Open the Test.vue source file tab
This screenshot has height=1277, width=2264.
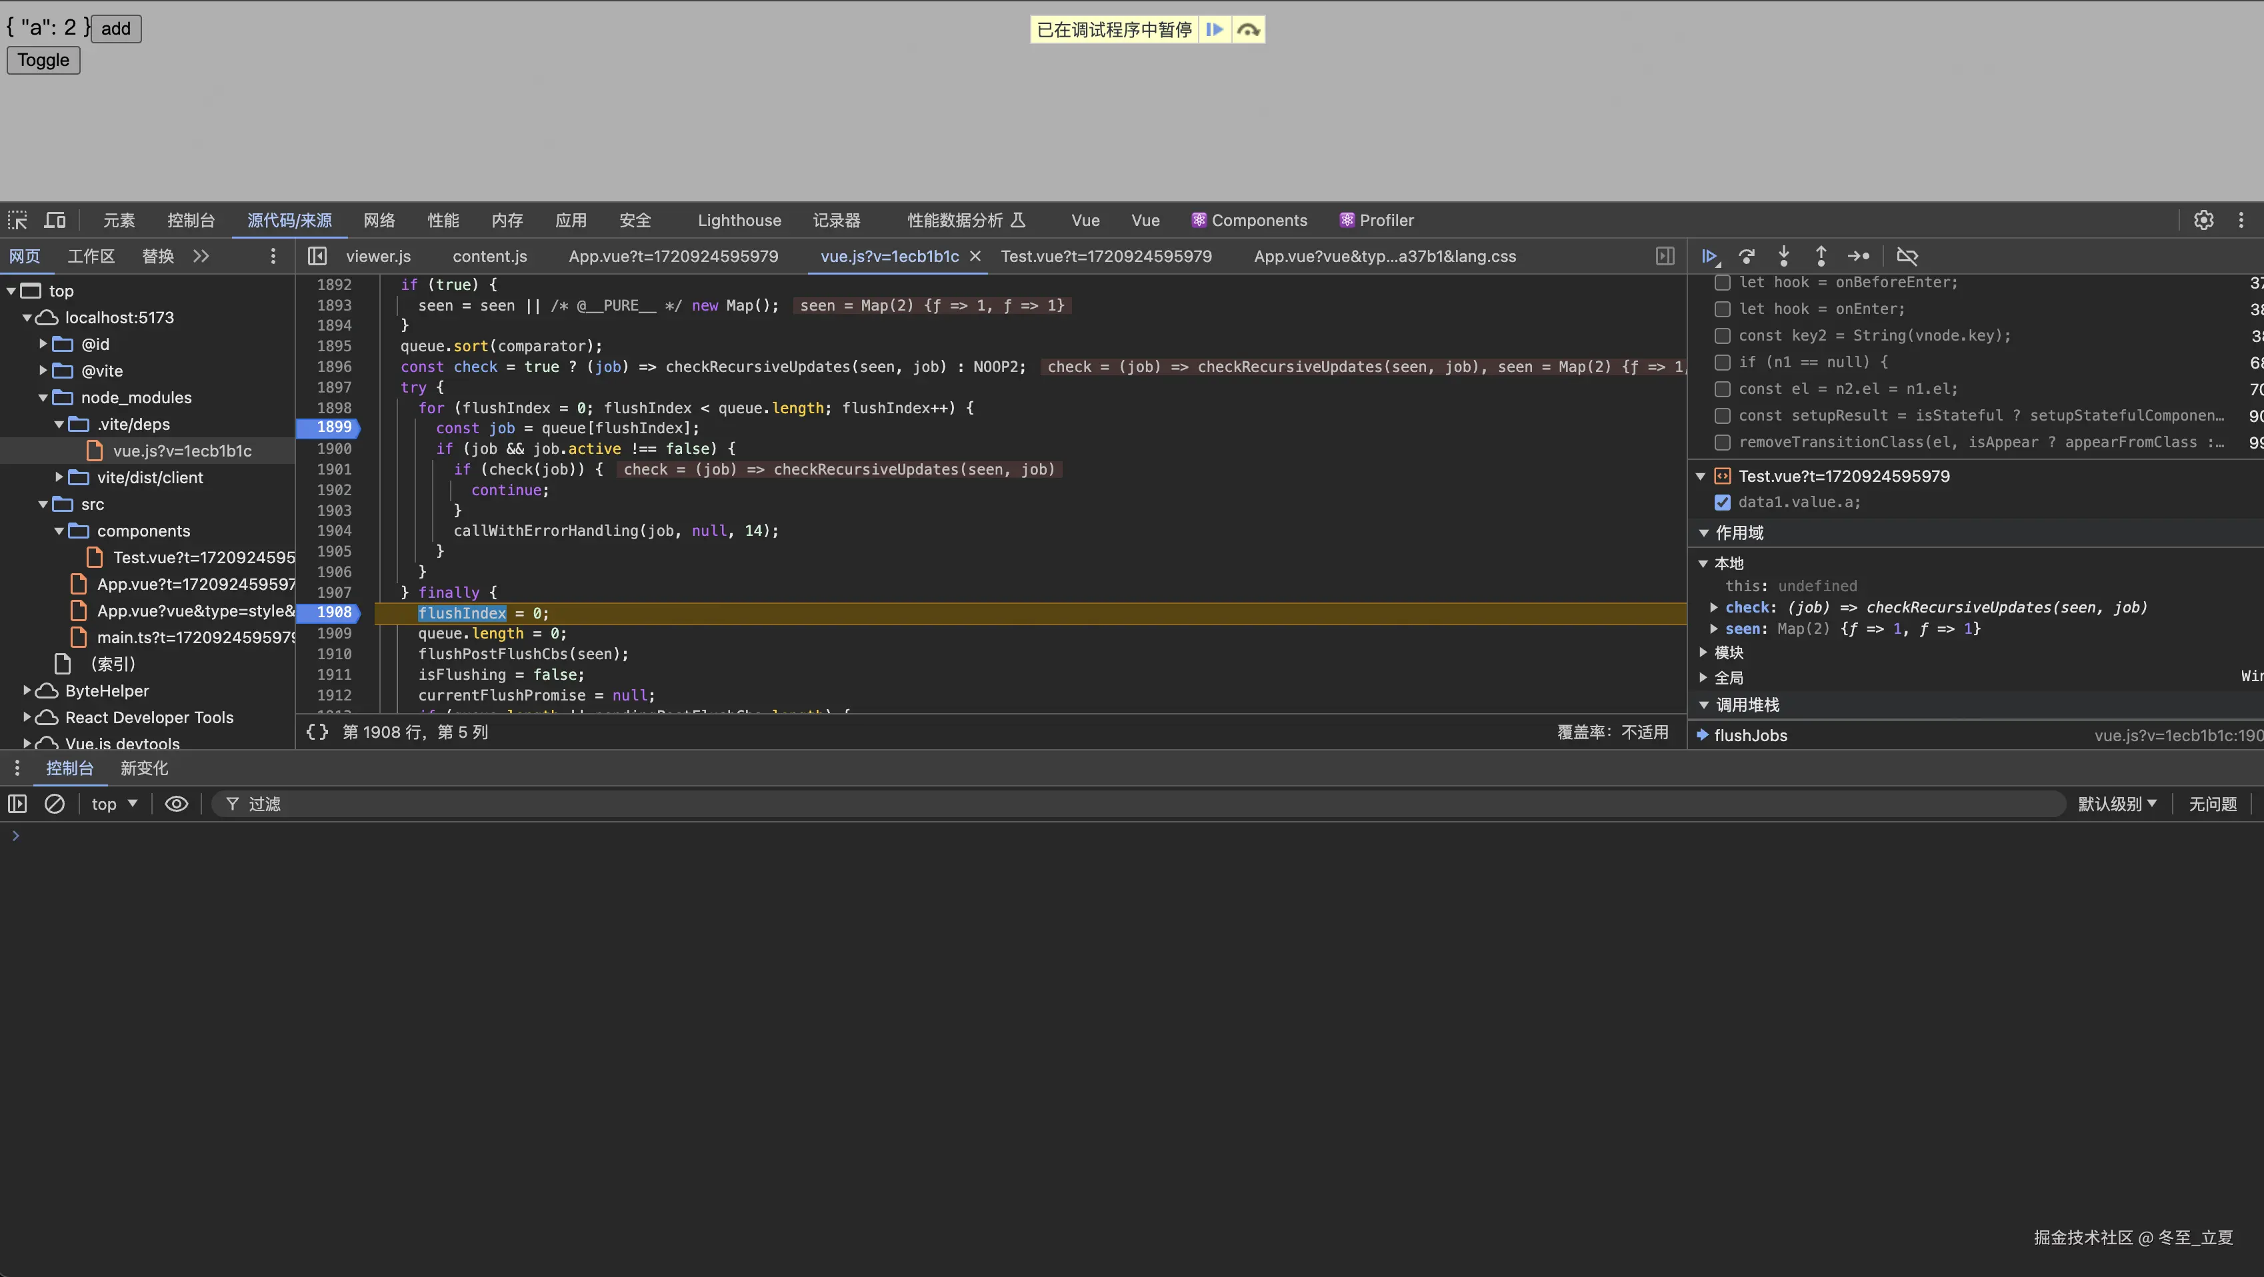(x=1105, y=256)
